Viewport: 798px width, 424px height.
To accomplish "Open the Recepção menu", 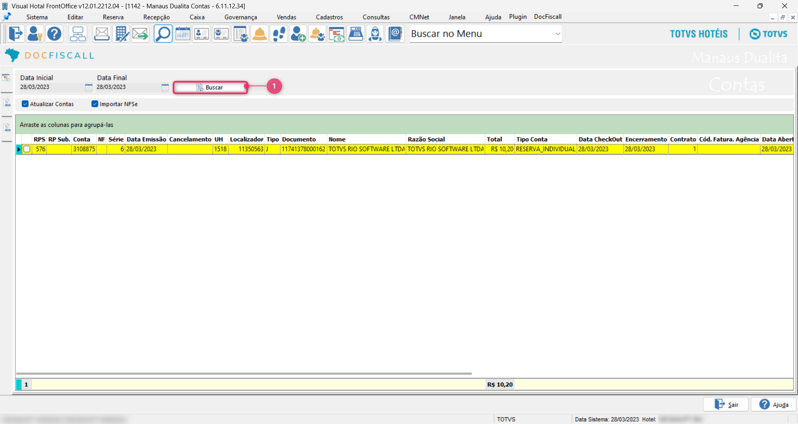I will point(156,17).
